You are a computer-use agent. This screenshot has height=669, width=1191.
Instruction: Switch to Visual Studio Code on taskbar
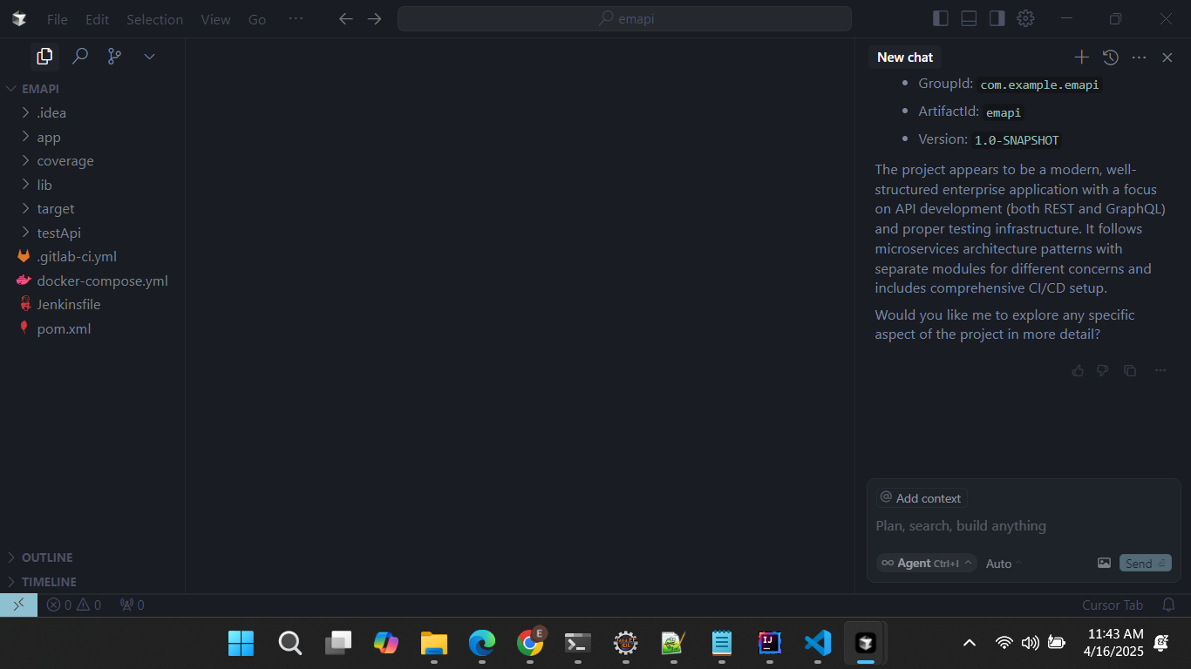pyautogui.click(x=817, y=643)
